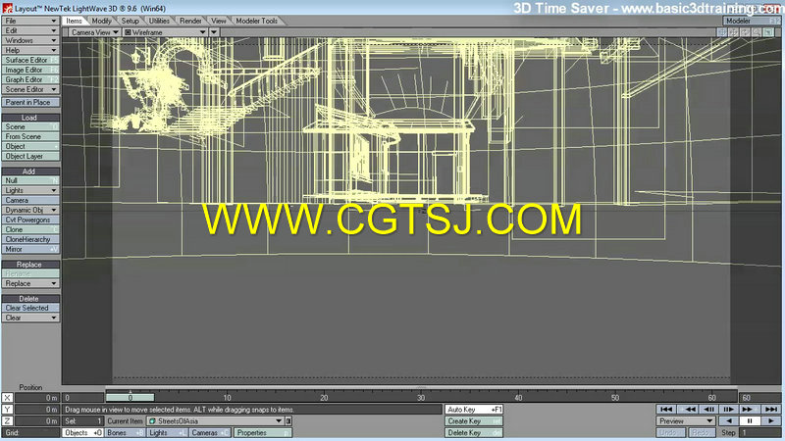Click the viewport zoom magnifier icon
Screen dimensions: 785x441
pos(757,32)
